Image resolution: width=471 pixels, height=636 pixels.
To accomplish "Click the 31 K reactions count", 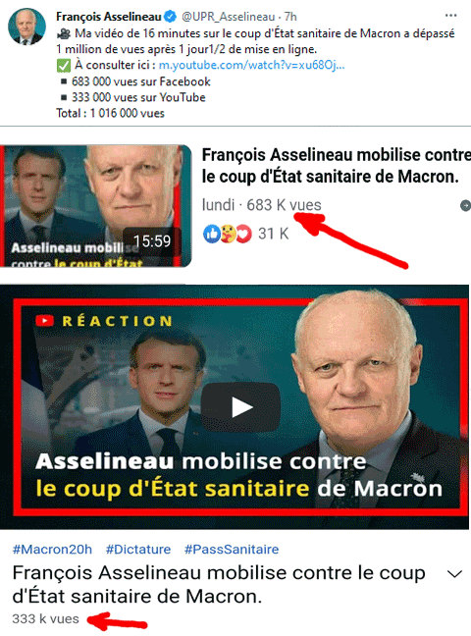I will click(x=273, y=234).
